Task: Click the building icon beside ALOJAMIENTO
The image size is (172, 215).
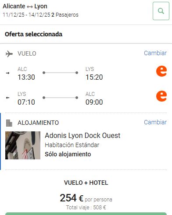Action: (9, 123)
